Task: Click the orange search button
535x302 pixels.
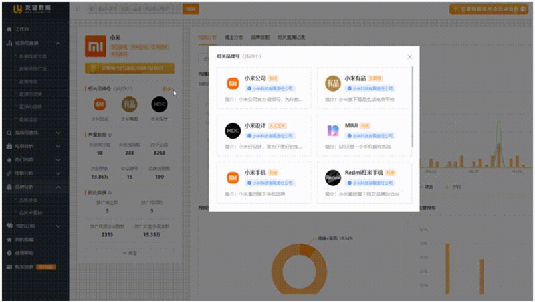Action: [x=191, y=9]
